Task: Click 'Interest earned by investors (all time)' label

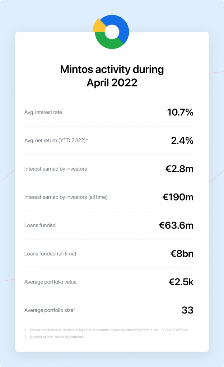Action: 66,197
